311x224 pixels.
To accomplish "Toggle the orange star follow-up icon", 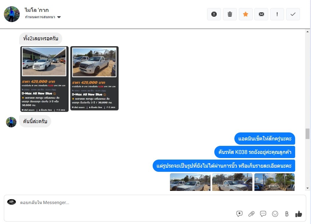I will [x=245, y=14].
